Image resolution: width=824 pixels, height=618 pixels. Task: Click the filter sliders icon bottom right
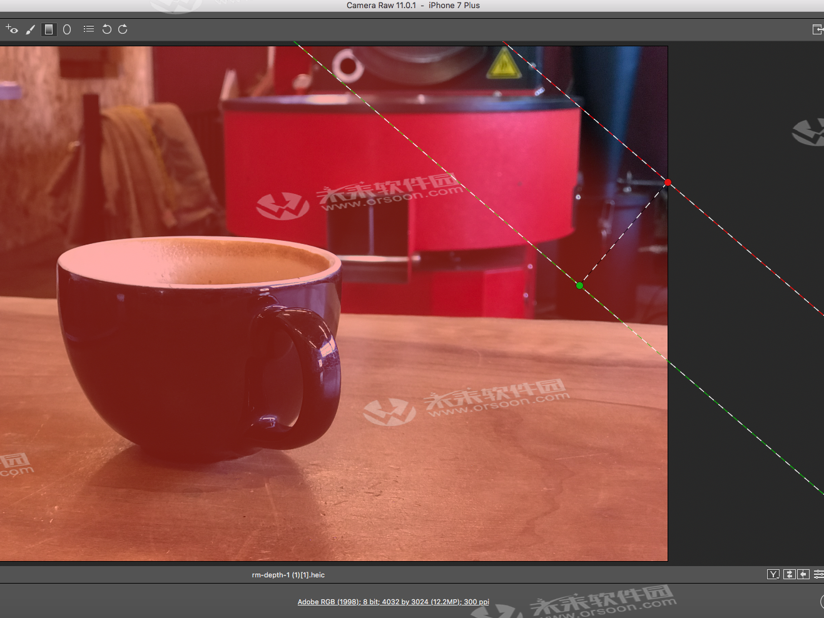(818, 574)
